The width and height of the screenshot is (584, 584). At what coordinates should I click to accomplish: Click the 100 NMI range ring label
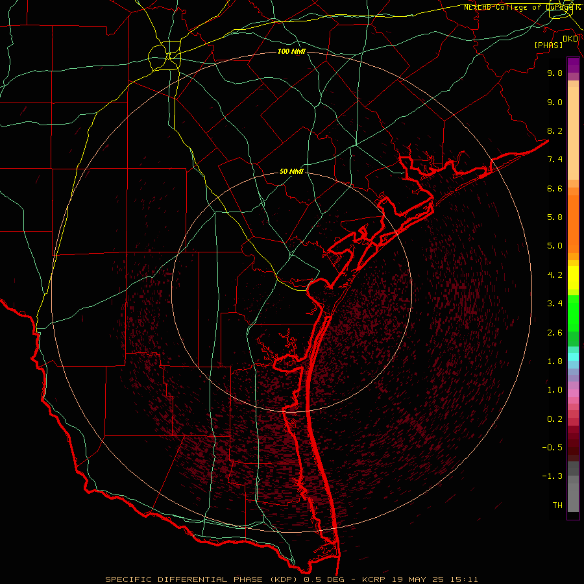(x=291, y=51)
